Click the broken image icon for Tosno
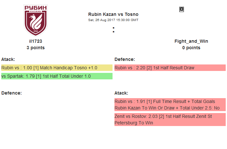 [182, 9]
